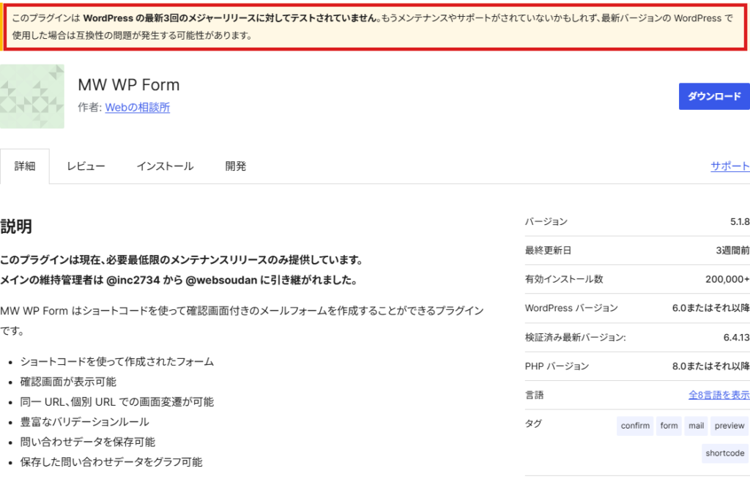Click the bullet 同一 URL、個別 URL での画面変遷が可能
Viewport: 750px width, 482px height.
tap(116, 401)
